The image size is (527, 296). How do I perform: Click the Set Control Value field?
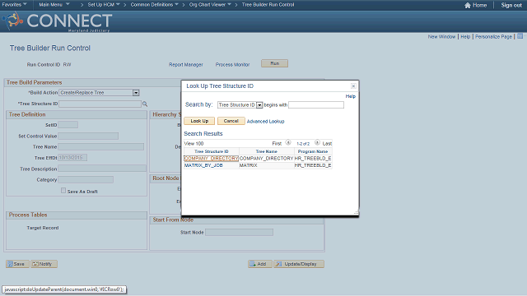(x=88, y=136)
